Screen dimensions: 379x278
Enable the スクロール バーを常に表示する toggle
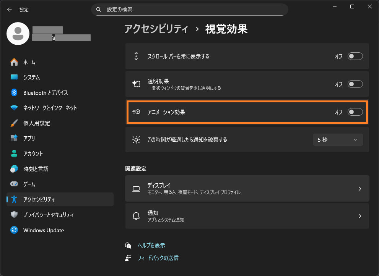[x=355, y=57]
